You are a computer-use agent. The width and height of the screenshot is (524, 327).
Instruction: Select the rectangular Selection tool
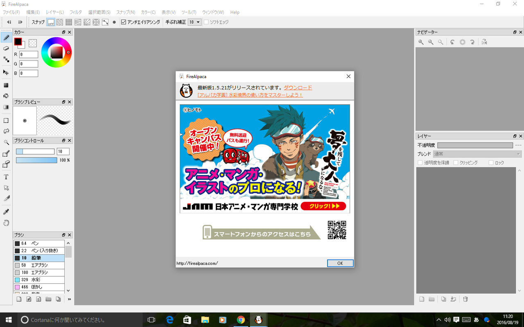click(6, 121)
